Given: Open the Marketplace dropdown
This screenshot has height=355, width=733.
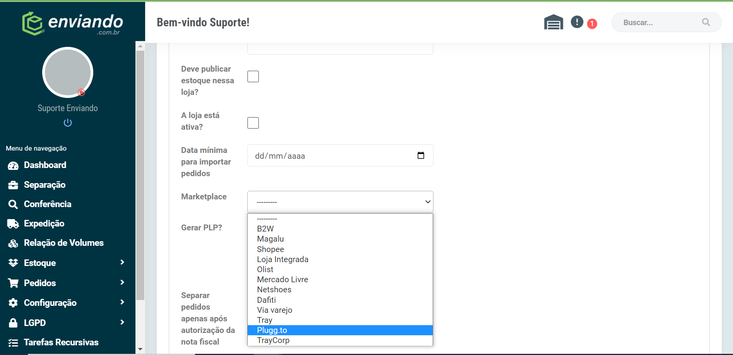Looking at the screenshot, I should tap(340, 202).
